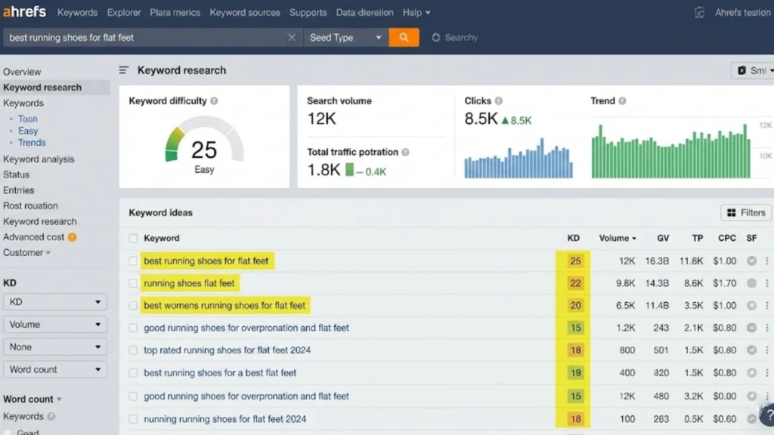Image resolution: width=774 pixels, height=435 pixels.
Task: Open the Advanced cost sidebar link
Action: point(34,236)
